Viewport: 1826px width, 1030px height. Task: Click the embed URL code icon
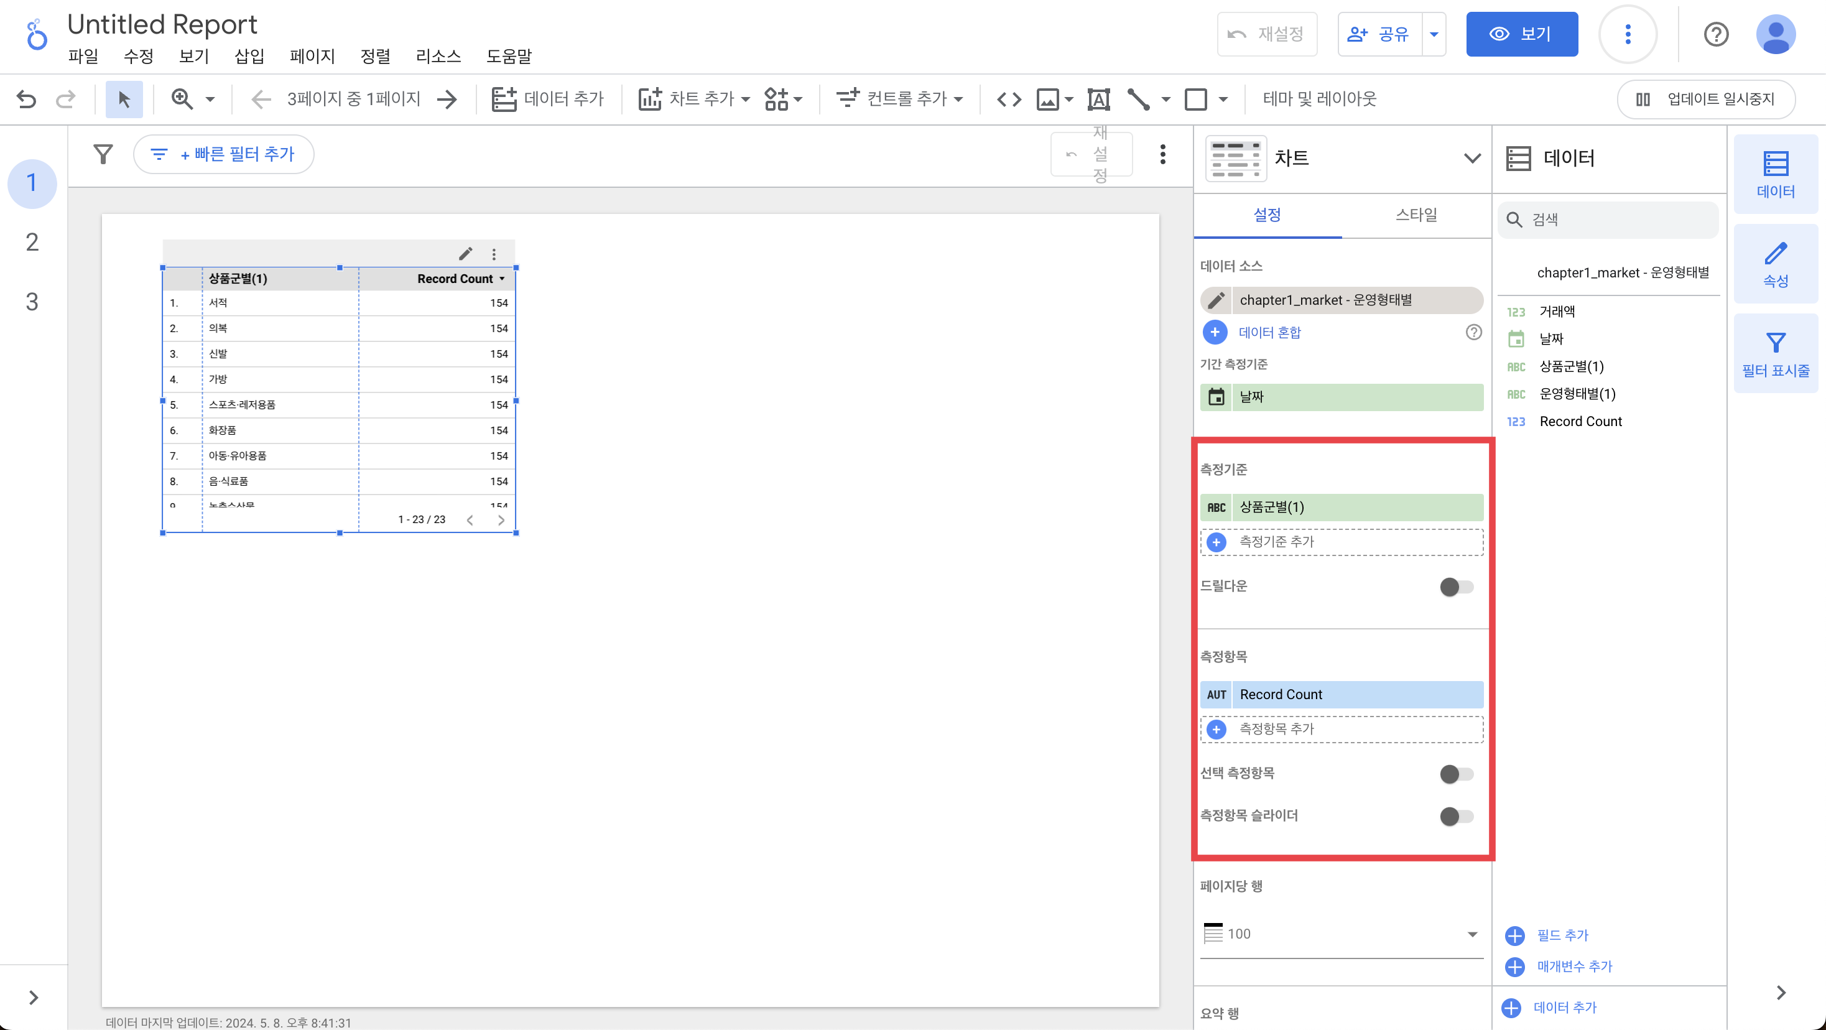(x=1009, y=98)
